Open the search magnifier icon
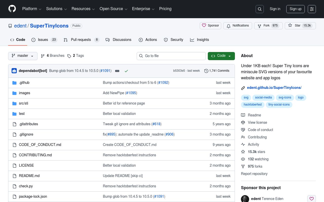Image resolution: width=324 pixels, height=202 pixels. [260, 9]
